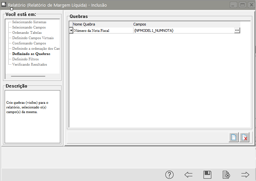256x181 pixels.
Task: Open the field picker ellipsis button
Action: tap(237, 30)
